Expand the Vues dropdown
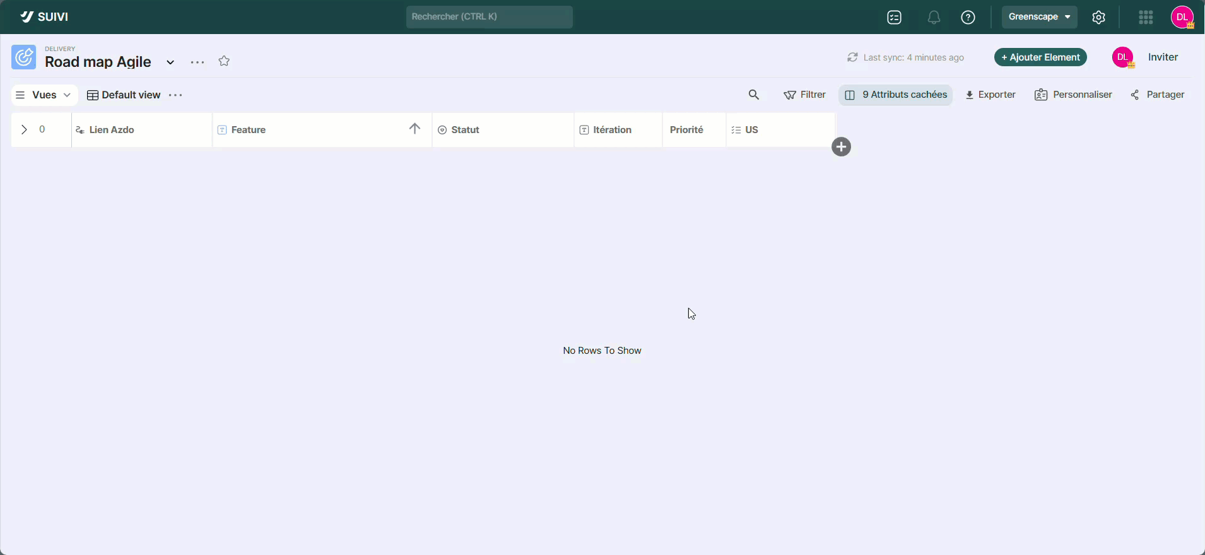The image size is (1205, 555). [44, 95]
